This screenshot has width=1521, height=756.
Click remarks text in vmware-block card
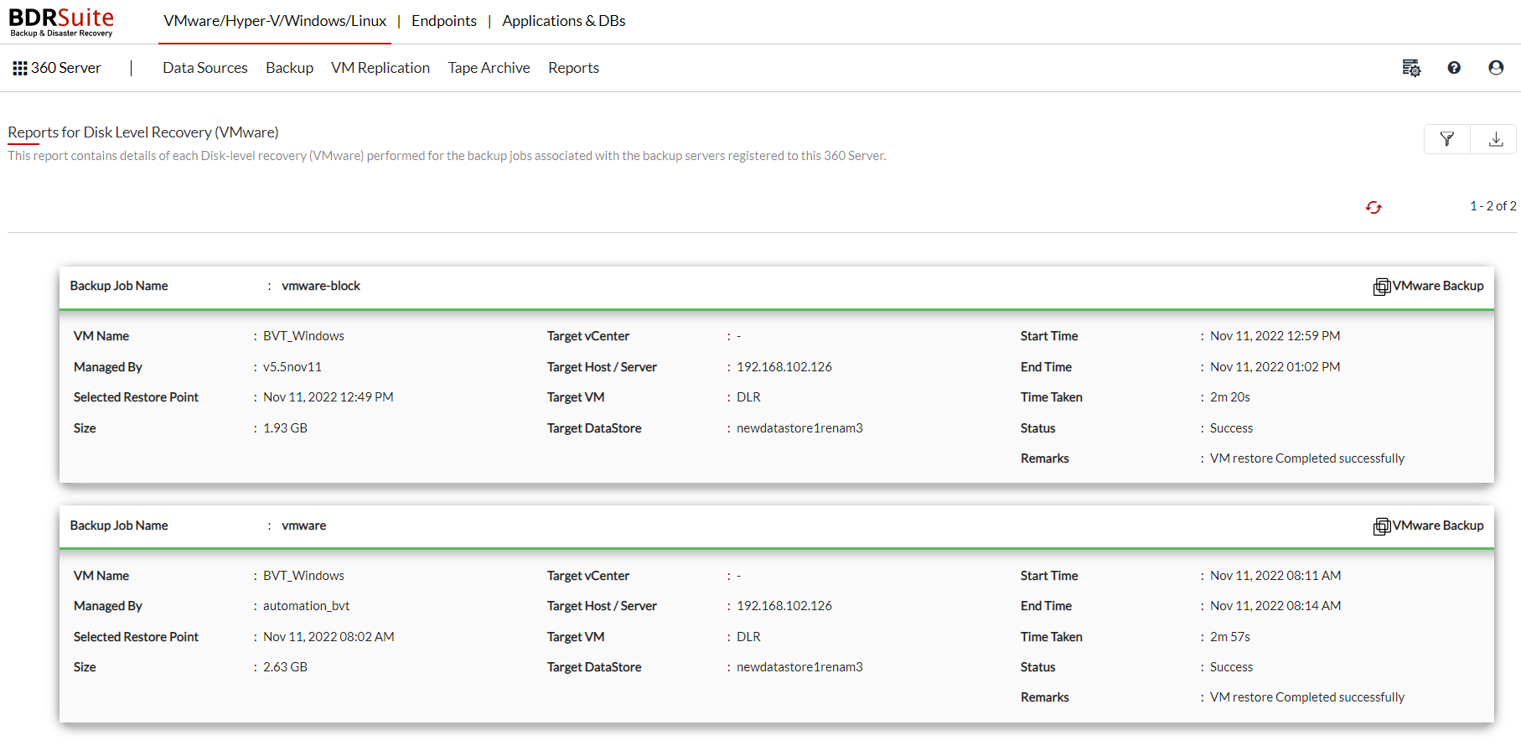[x=1307, y=458]
